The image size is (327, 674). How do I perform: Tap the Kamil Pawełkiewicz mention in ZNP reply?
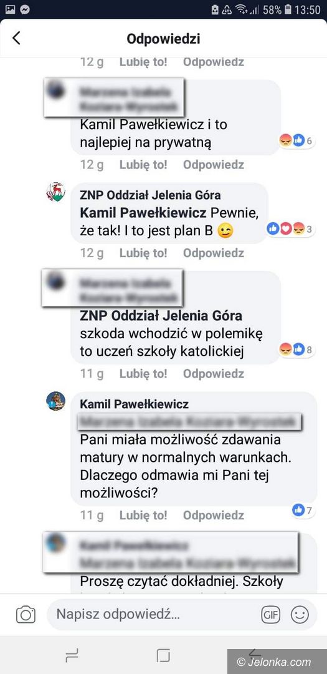pyautogui.click(x=144, y=213)
